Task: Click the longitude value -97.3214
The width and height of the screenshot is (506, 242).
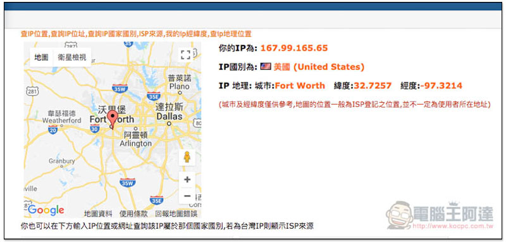Action: pos(441,86)
